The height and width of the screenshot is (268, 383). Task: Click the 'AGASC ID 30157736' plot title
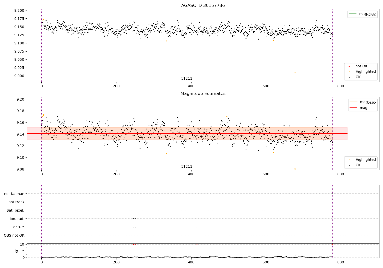203,5
